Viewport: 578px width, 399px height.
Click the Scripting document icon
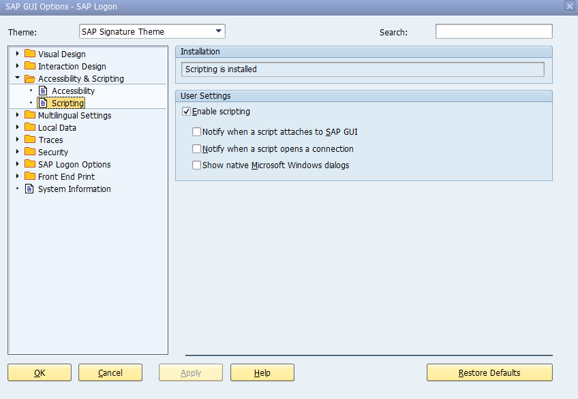[44, 103]
